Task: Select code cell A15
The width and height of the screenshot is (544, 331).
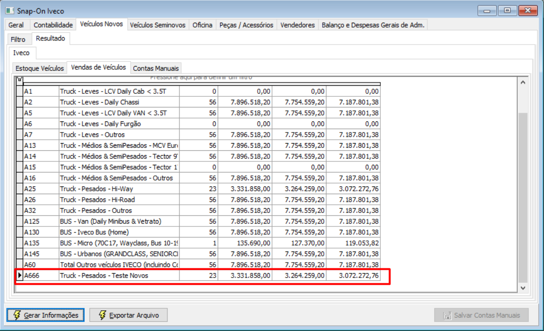Action: pos(41,167)
